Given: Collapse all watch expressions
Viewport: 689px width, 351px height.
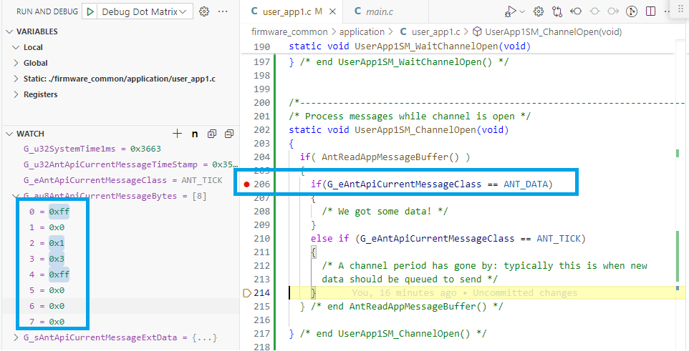Looking at the screenshot, I should click(229, 134).
